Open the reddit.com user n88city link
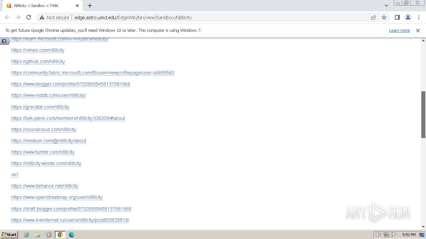Image resolution: width=426 pixels, height=239 pixels. click(x=49, y=95)
